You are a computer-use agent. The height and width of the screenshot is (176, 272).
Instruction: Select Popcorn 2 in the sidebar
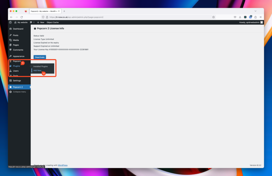tap(19, 87)
